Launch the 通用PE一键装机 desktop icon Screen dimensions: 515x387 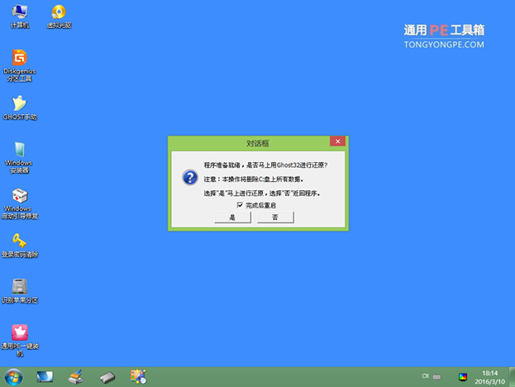coord(17,335)
